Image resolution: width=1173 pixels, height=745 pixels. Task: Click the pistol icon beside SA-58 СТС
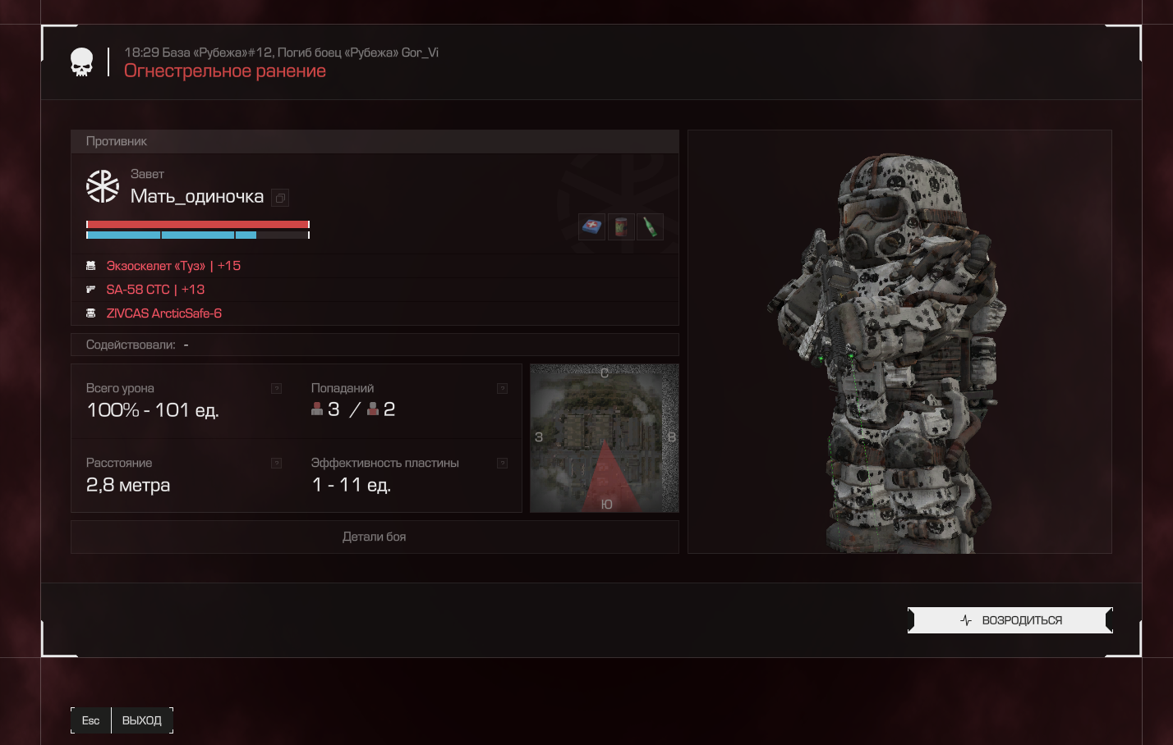click(91, 290)
